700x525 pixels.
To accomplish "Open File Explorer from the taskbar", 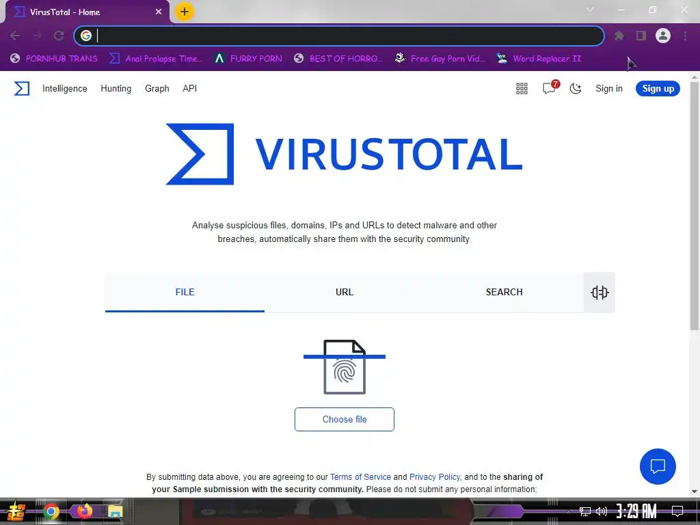I will [x=115, y=511].
